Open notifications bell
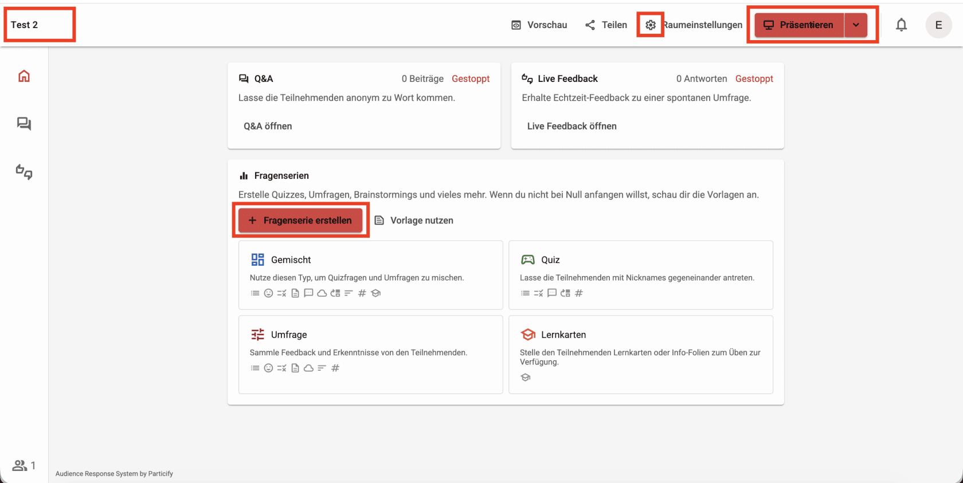963x483 pixels. [901, 25]
